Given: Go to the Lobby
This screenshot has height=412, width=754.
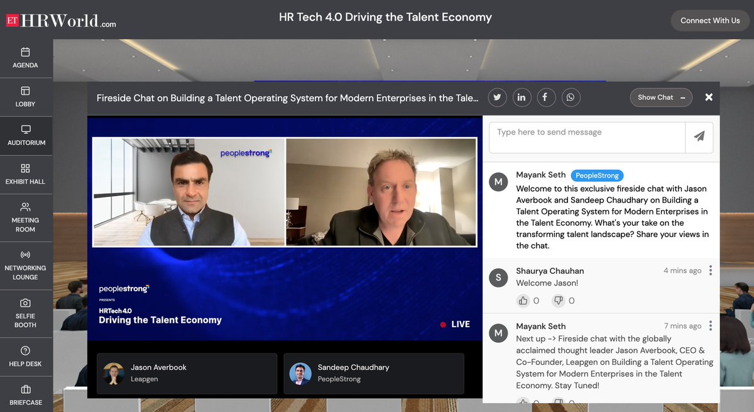Looking at the screenshot, I should tap(26, 97).
